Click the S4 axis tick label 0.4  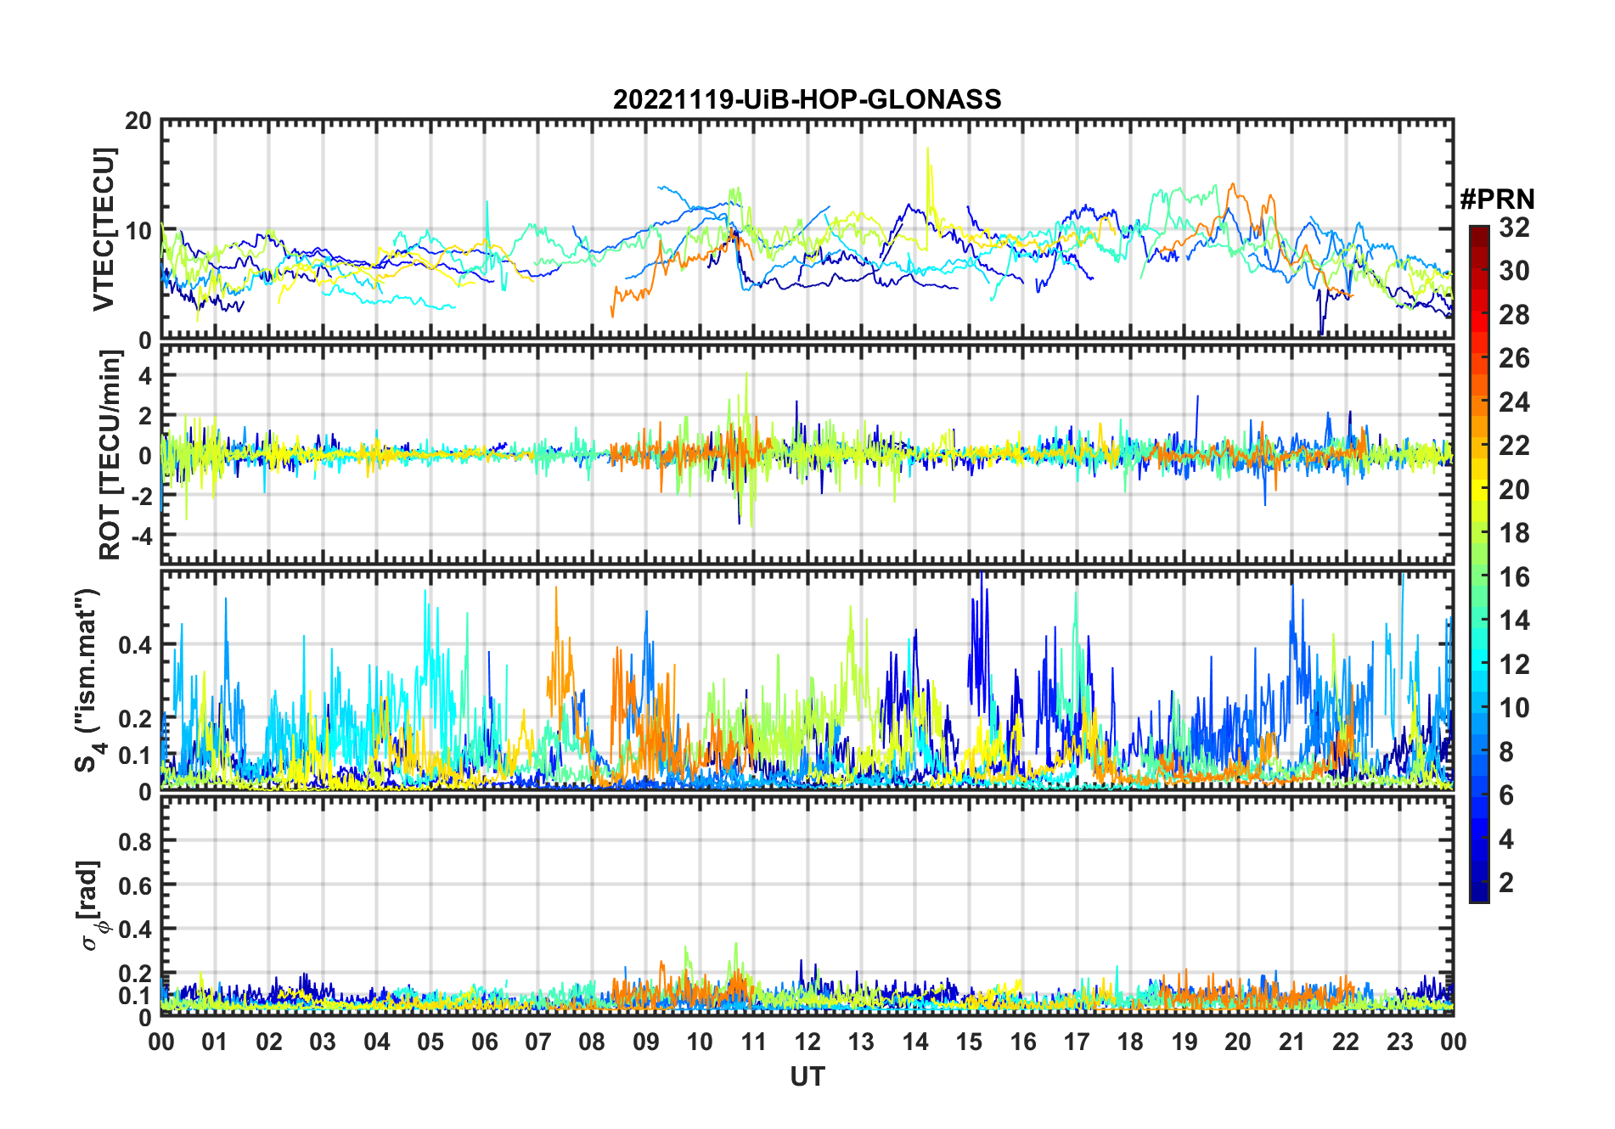(136, 645)
